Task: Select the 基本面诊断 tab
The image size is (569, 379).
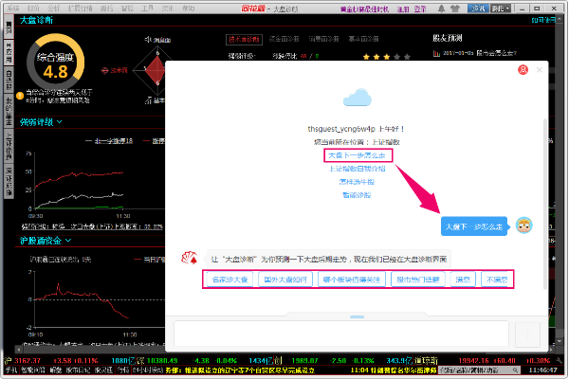Action: 363,39
